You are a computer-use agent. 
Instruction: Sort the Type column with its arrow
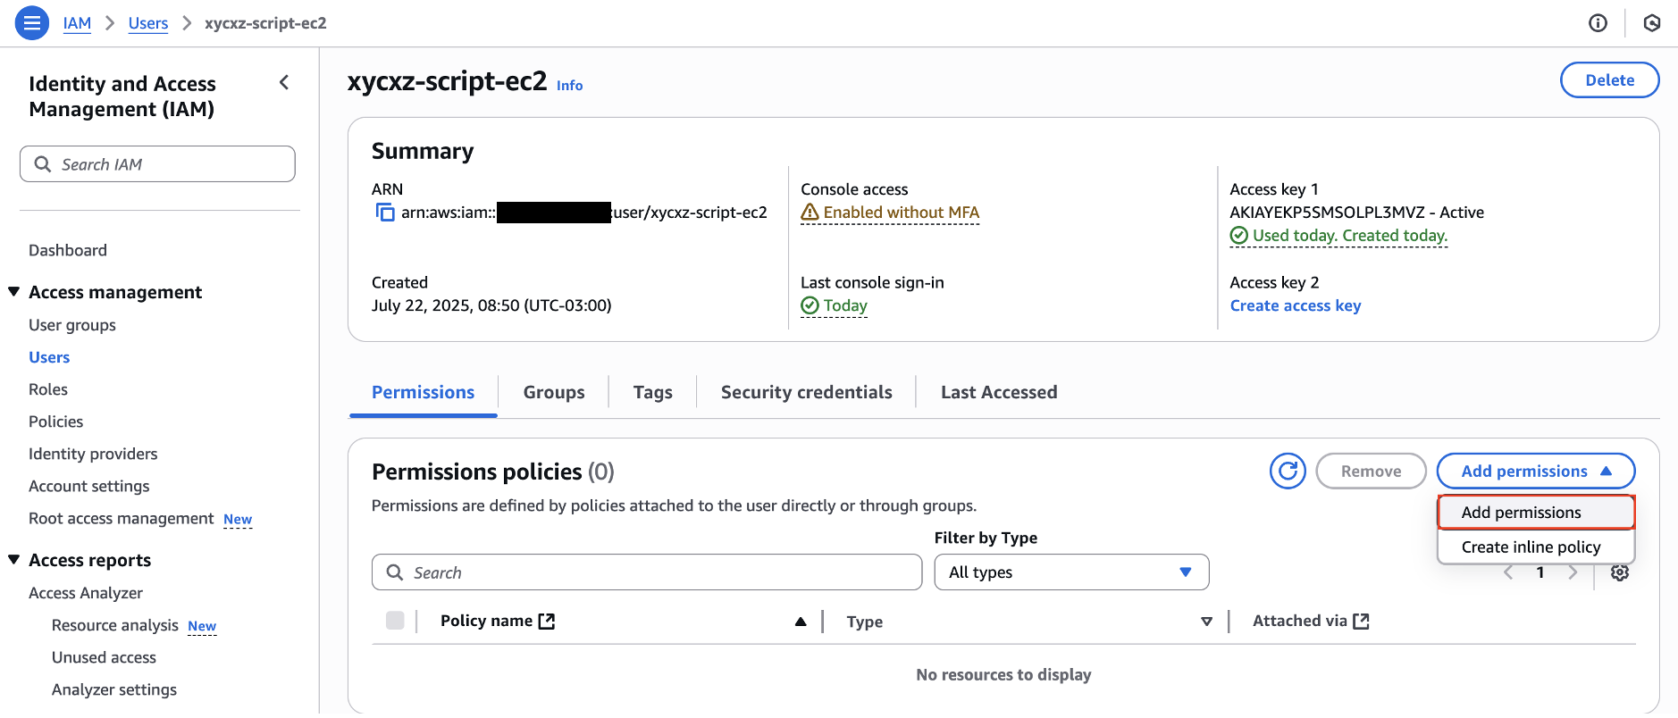(1206, 622)
